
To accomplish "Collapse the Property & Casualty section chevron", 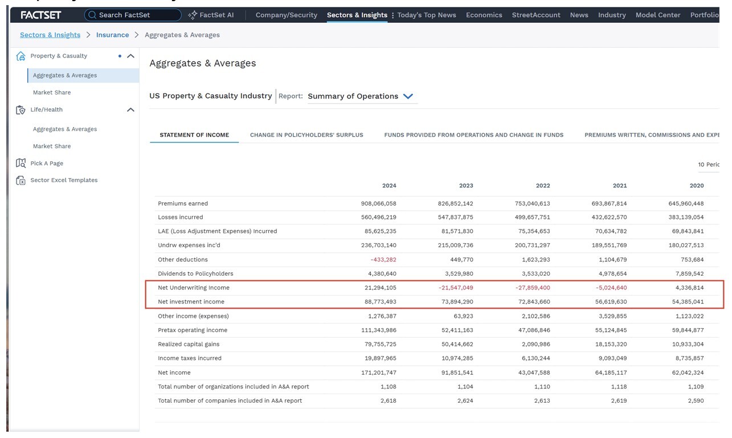I will tap(130, 56).
